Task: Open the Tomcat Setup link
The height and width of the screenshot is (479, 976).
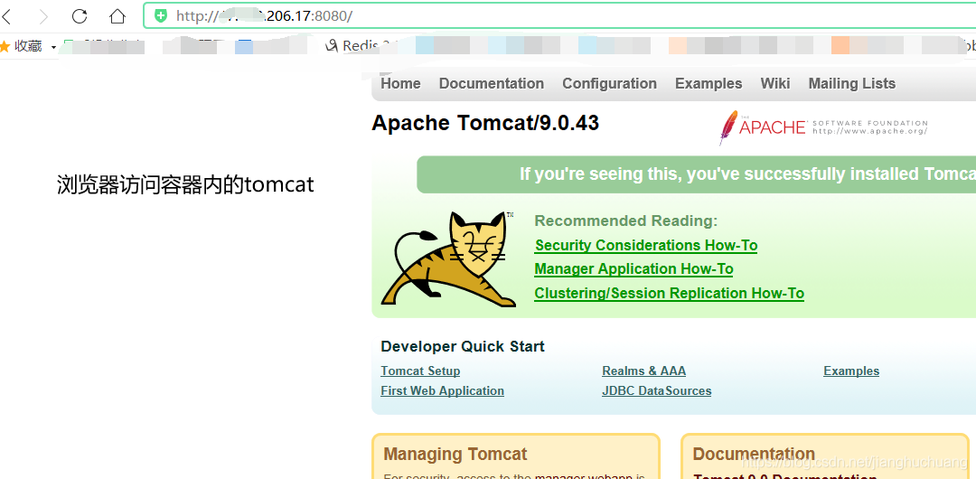Action: pyautogui.click(x=420, y=371)
